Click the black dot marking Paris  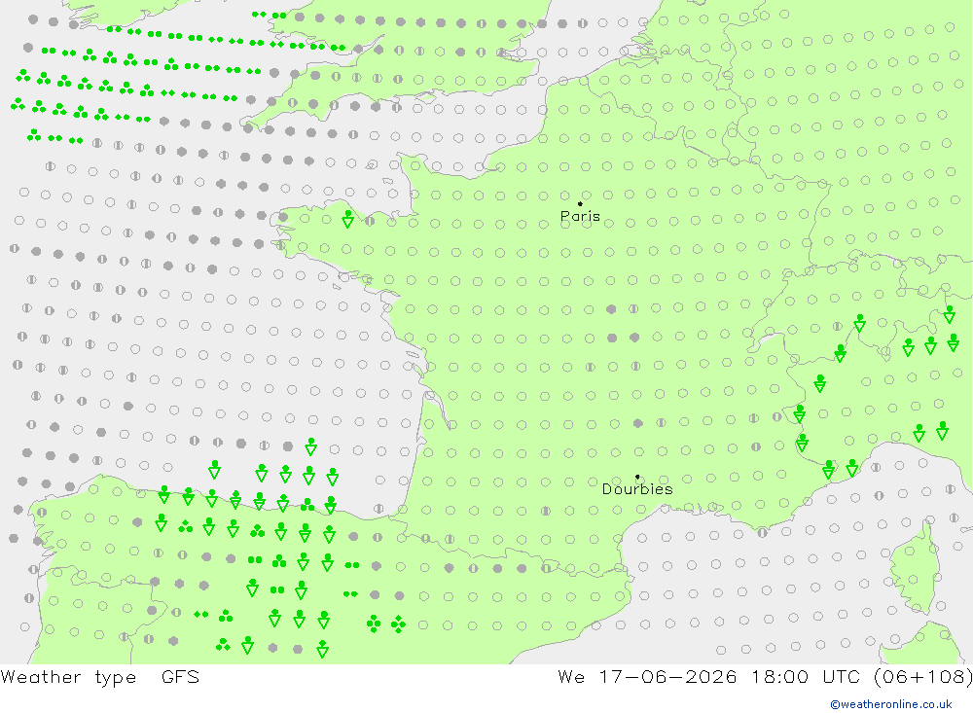[x=580, y=203]
